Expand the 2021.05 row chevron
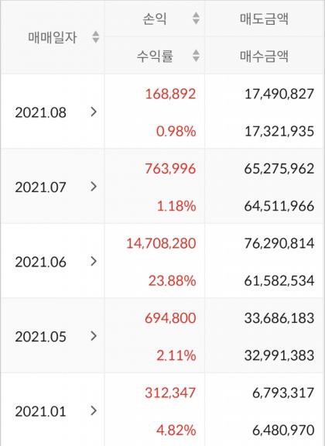 94,336
